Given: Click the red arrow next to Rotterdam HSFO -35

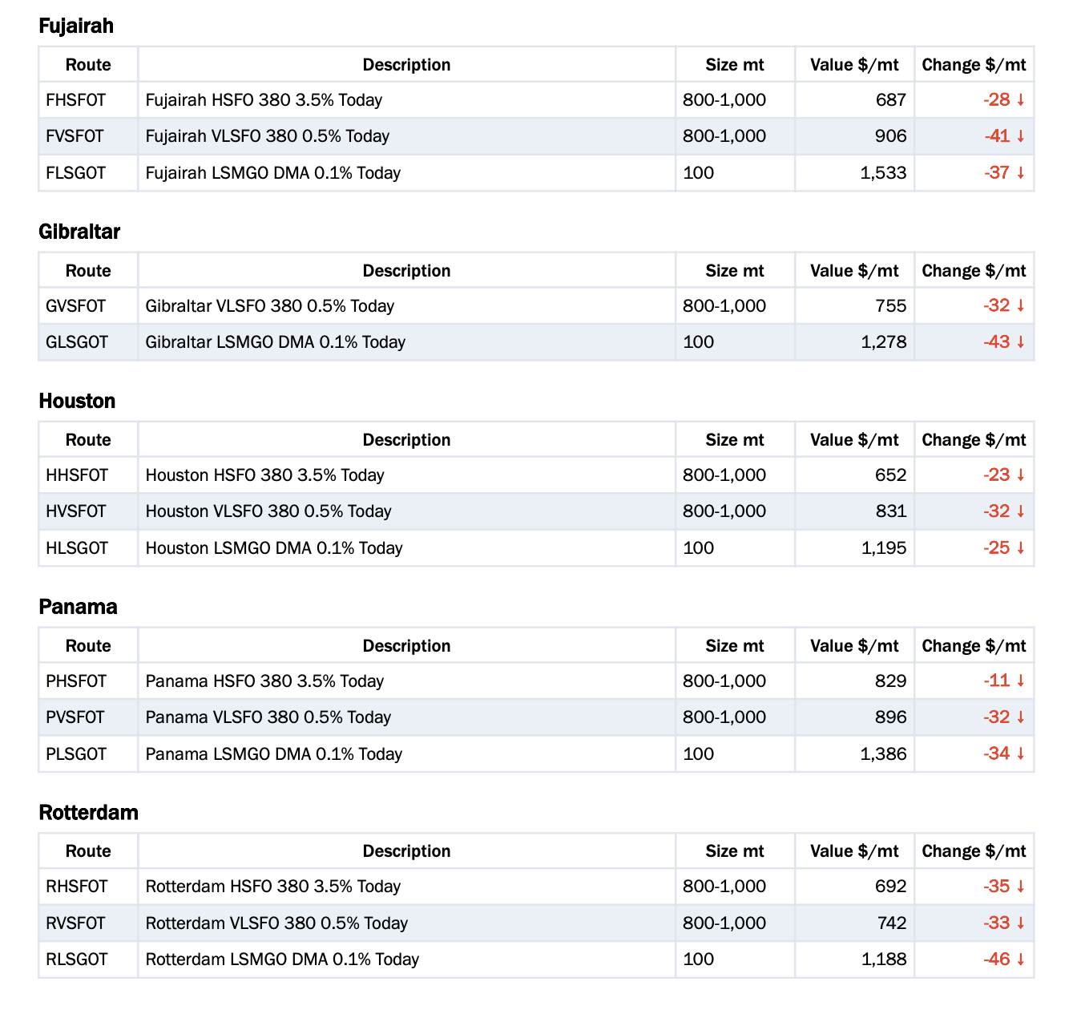Looking at the screenshot, I should pyautogui.click(x=1021, y=887).
